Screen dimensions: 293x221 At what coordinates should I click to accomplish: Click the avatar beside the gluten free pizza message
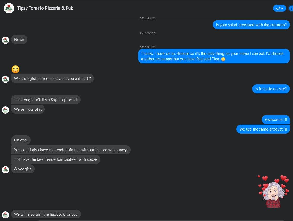[x=5, y=79]
